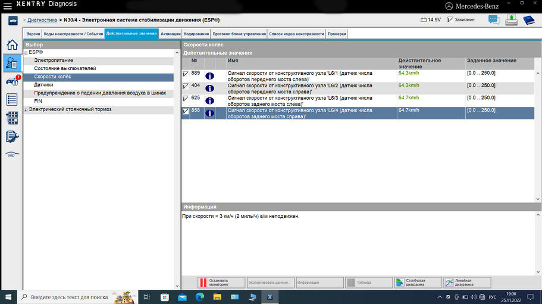The height and width of the screenshot is (304, 542).
Task: Collapse the ESP® tree node
Action: 26,52
